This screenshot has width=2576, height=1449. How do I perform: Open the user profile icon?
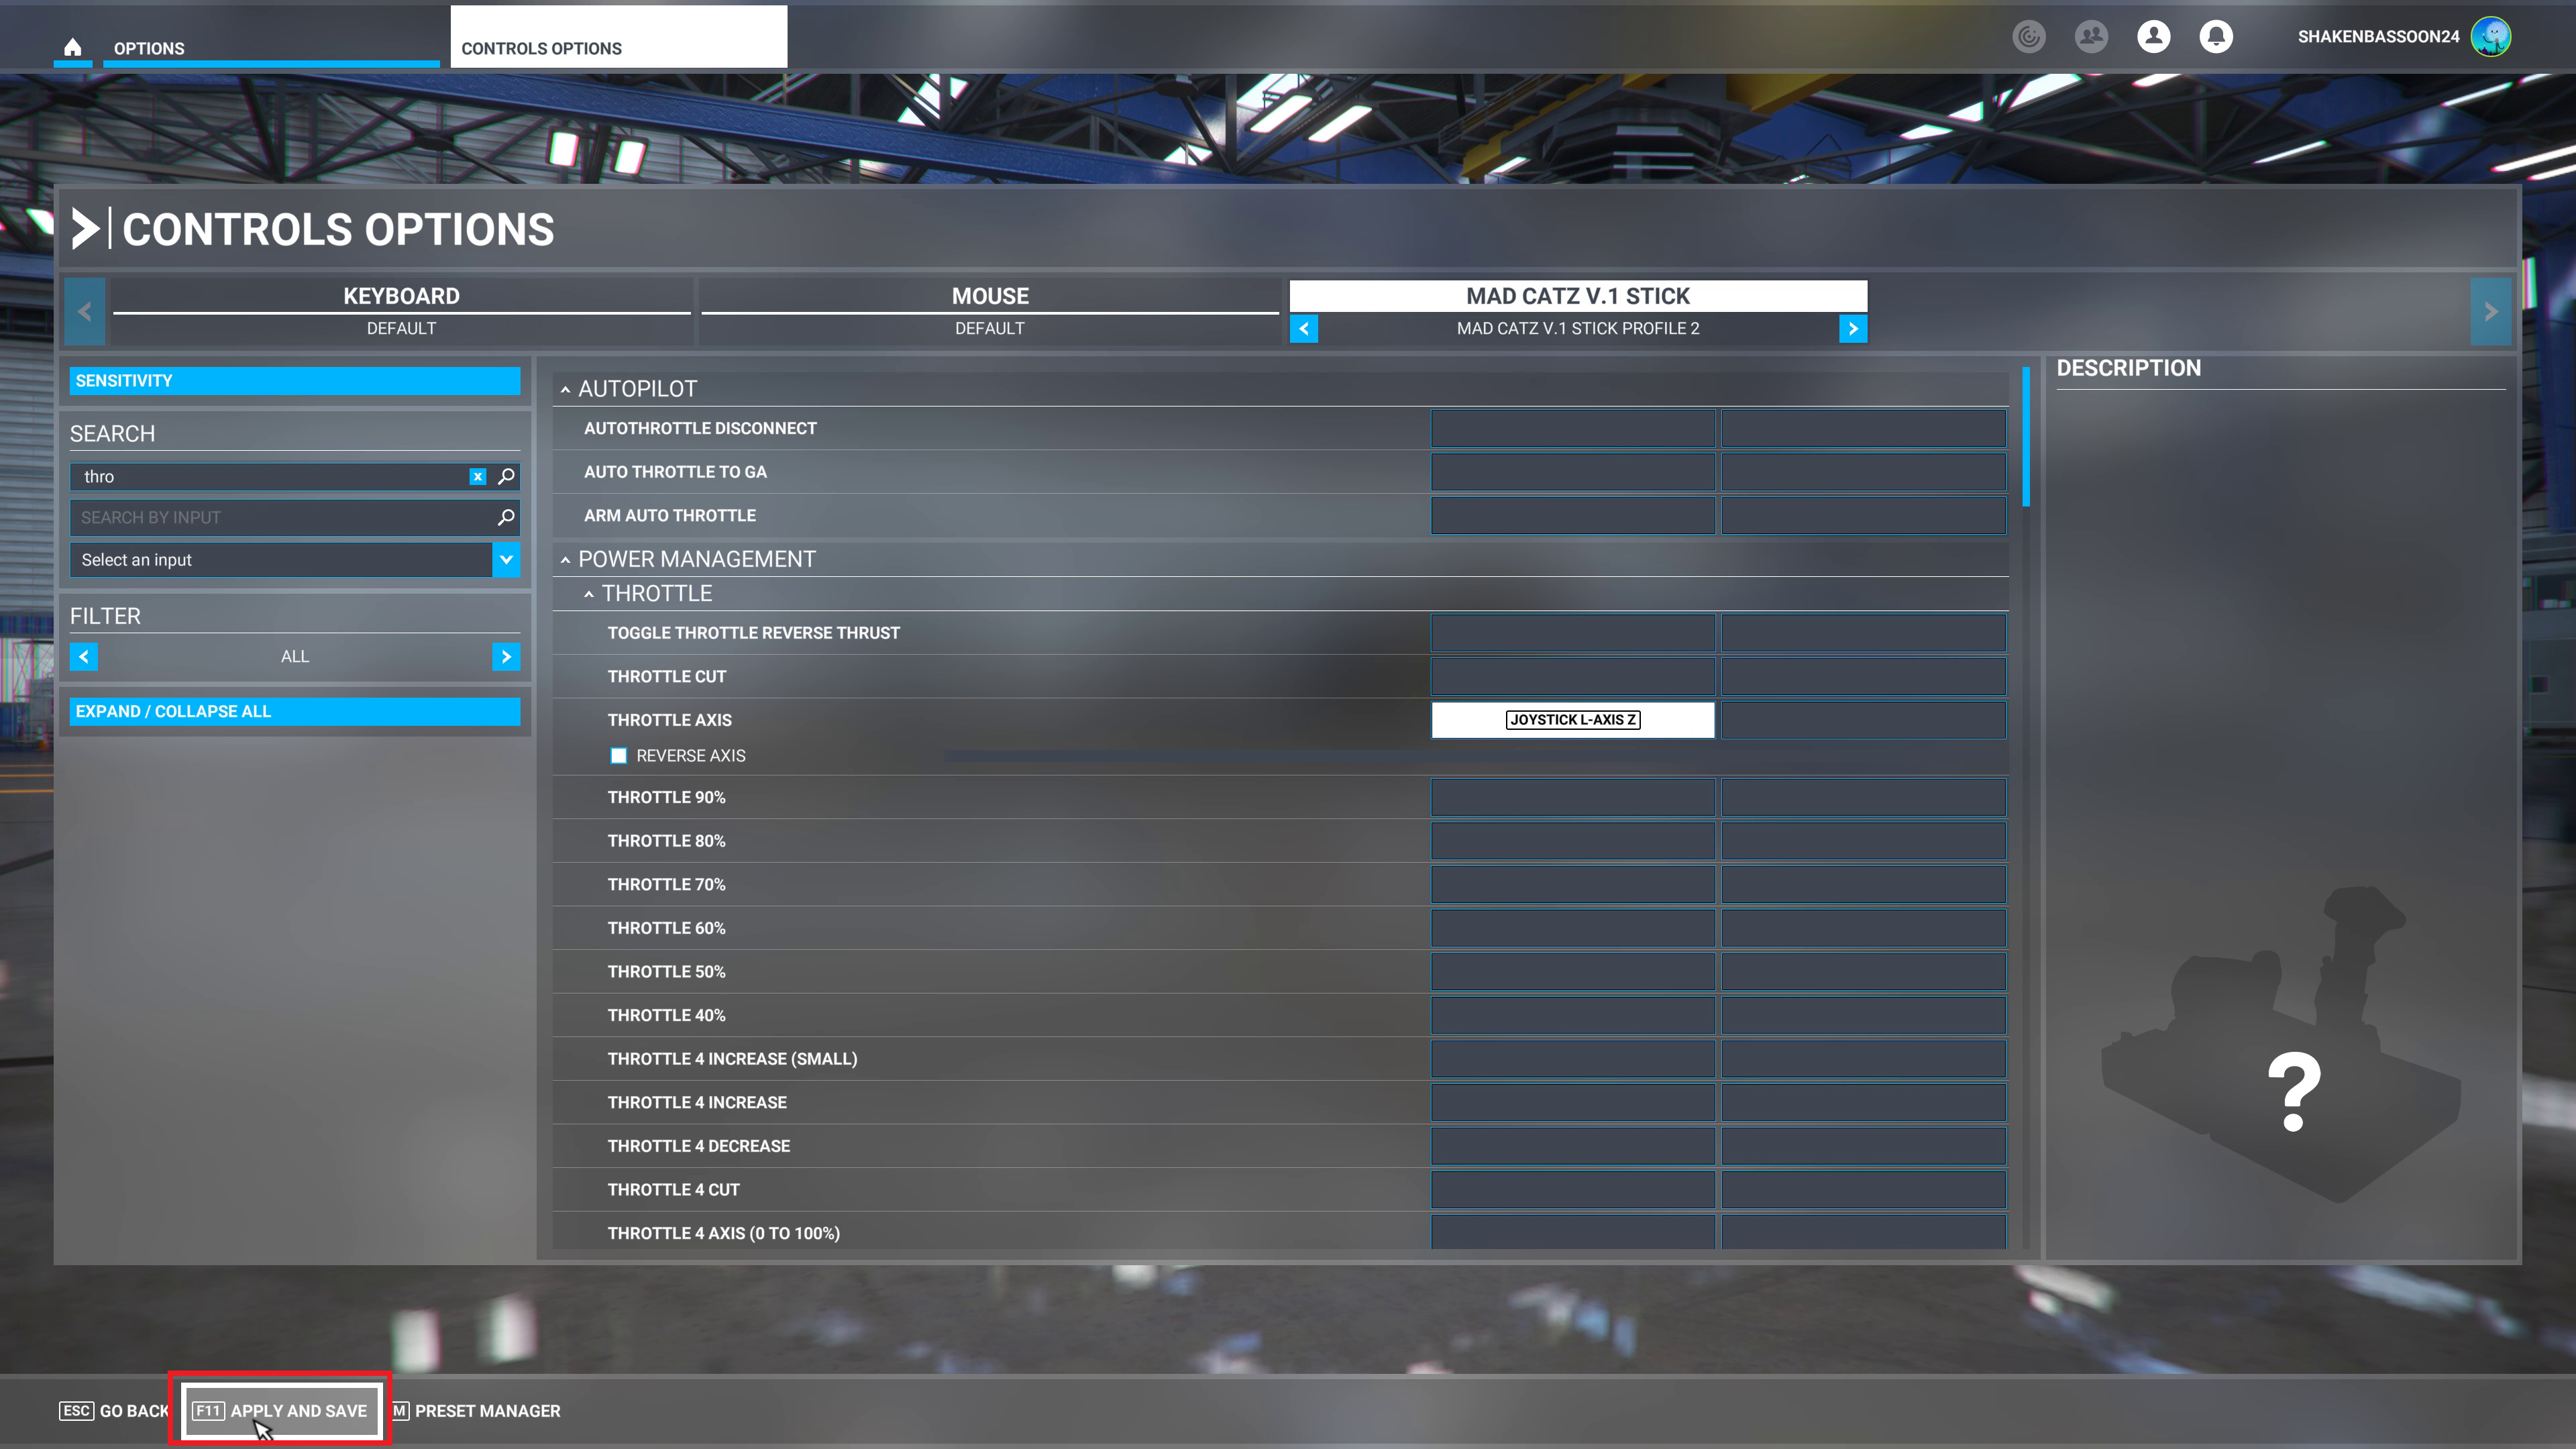[2153, 37]
